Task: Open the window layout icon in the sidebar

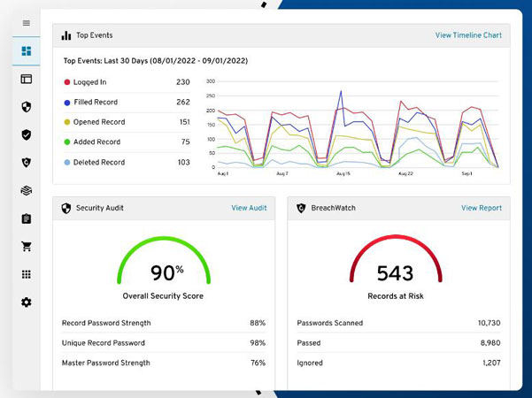Action: coord(26,79)
